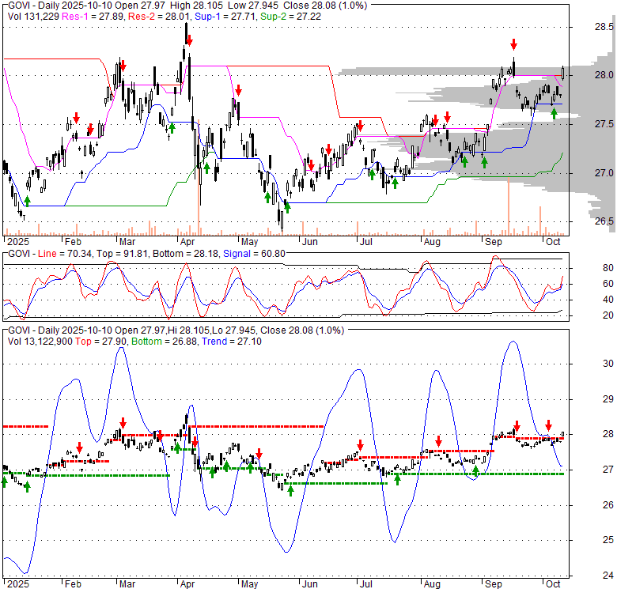Image resolution: width=617 pixels, height=589 pixels.
Task: Click the red arrow above early March in bottom chart
Action: tap(123, 423)
